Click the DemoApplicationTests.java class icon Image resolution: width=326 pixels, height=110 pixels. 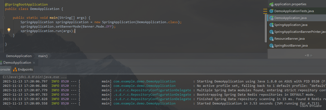pos(271,11)
